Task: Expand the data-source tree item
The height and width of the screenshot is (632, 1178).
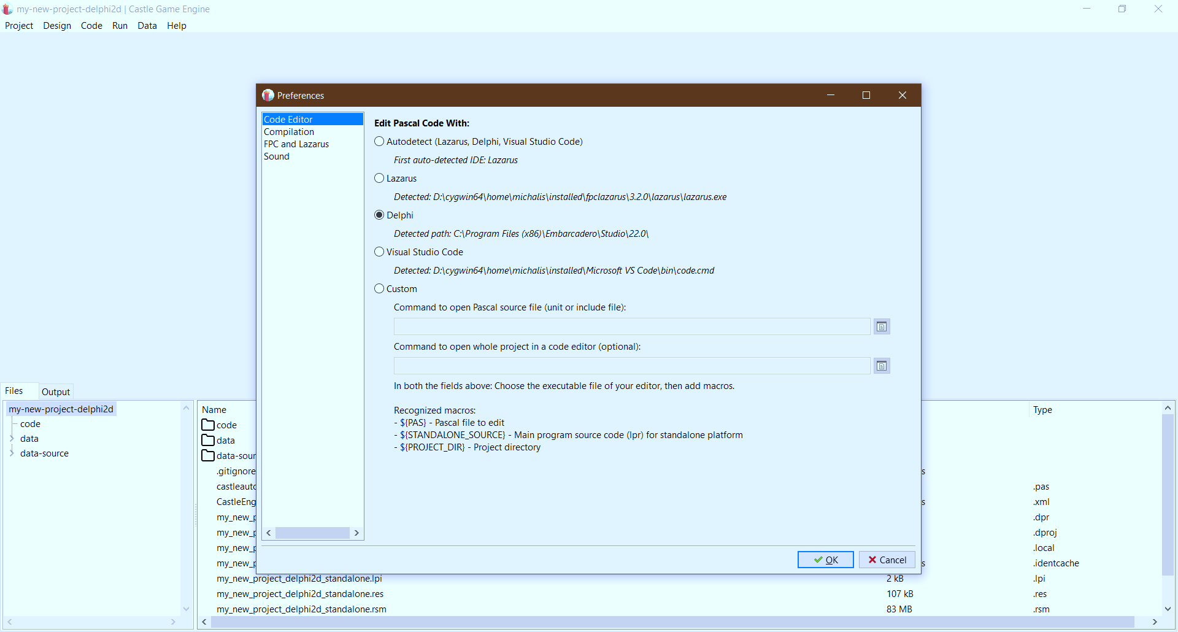Action: [12, 453]
